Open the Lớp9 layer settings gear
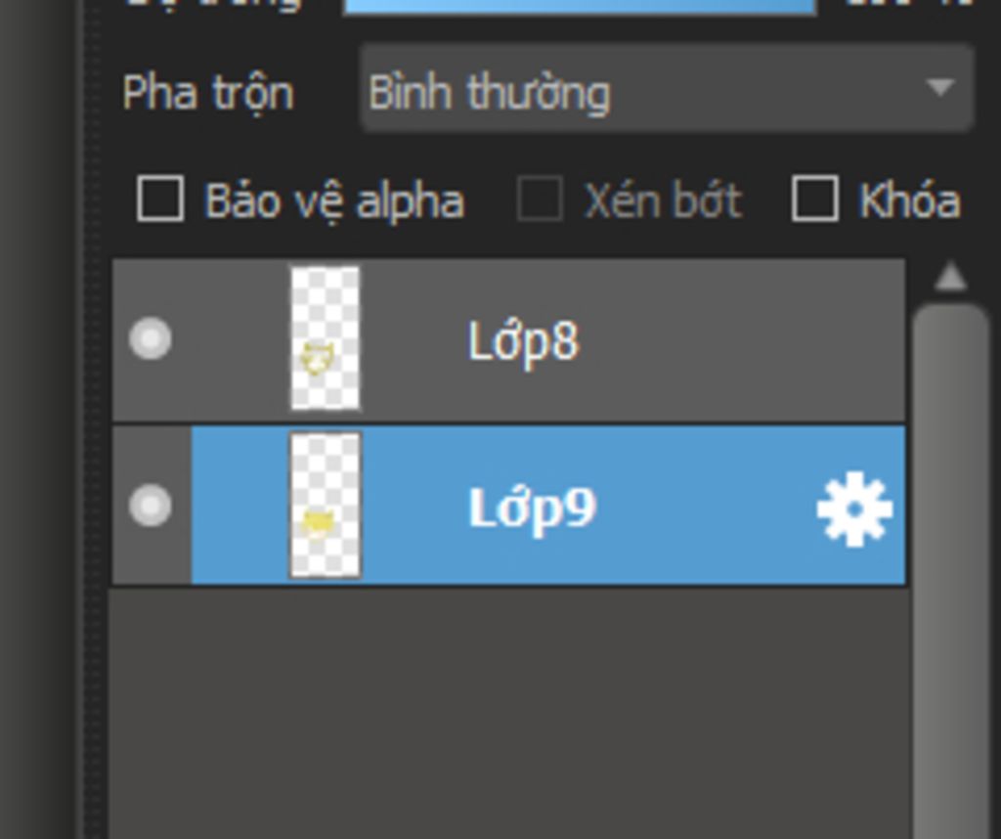This screenshot has height=839, width=1001. point(854,508)
